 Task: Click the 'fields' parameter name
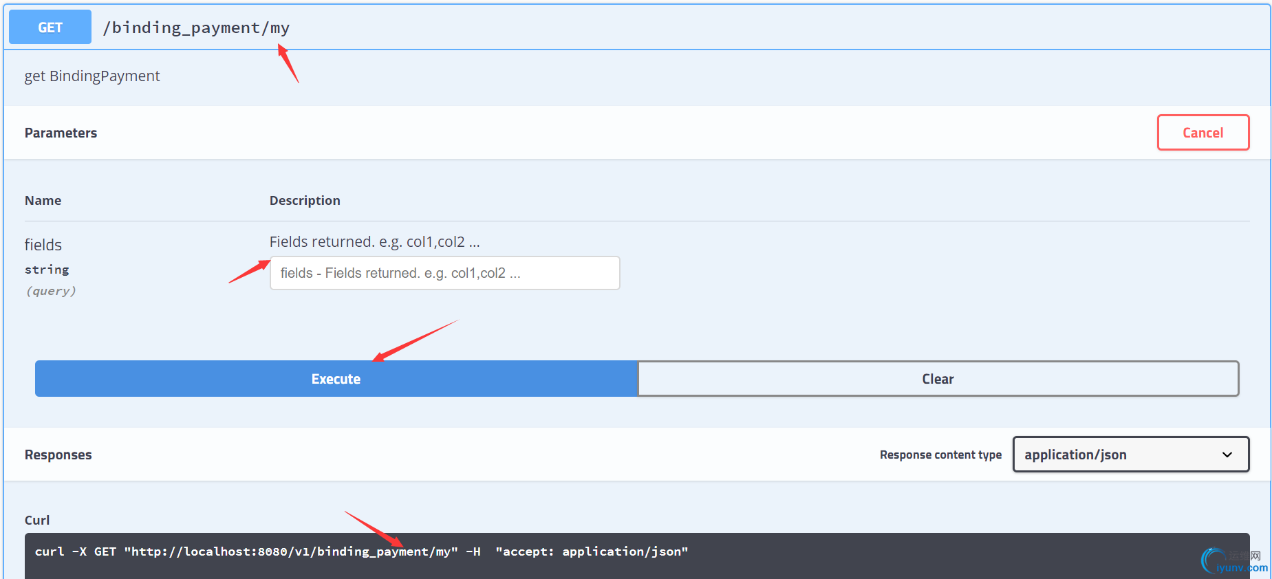click(x=43, y=245)
